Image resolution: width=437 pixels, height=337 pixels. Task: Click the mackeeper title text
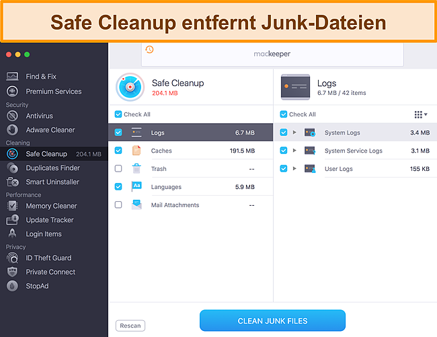(x=272, y=54)
